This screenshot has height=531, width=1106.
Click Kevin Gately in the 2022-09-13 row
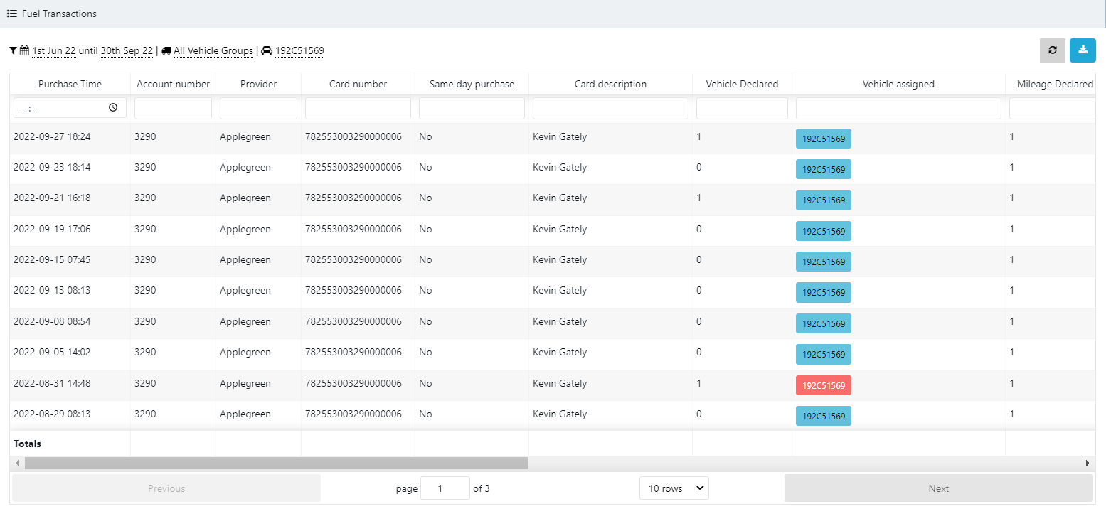tap(560, 290)
